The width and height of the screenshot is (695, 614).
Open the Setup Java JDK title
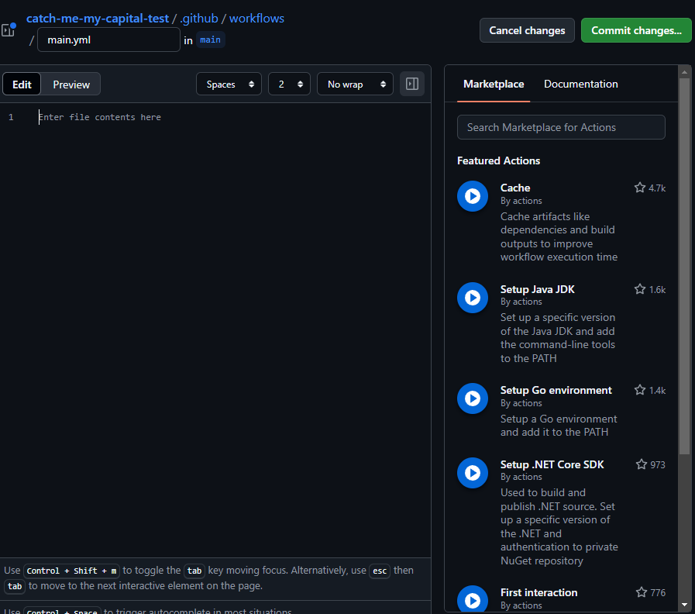pyautogui.click(x=537, y=289)
